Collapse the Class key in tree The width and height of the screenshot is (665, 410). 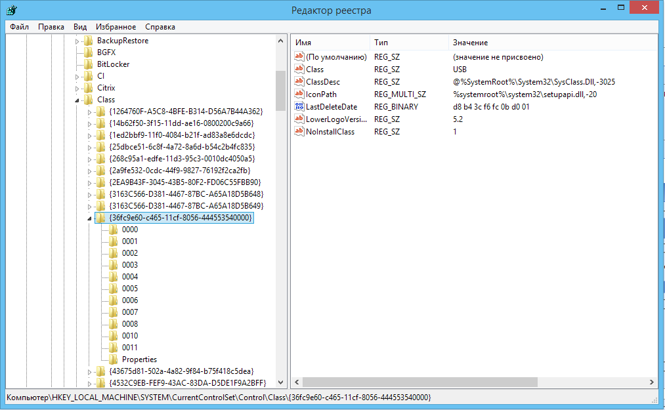coord(77,100)
